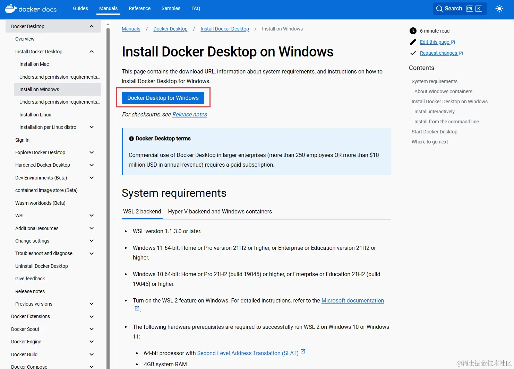Expand Previous versions
The height and width of the screenshot is (369, 514).
point(92,304)
